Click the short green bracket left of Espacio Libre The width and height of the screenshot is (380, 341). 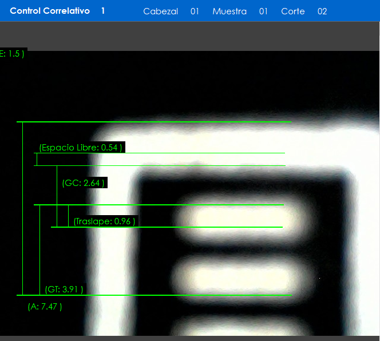(37, 160)
